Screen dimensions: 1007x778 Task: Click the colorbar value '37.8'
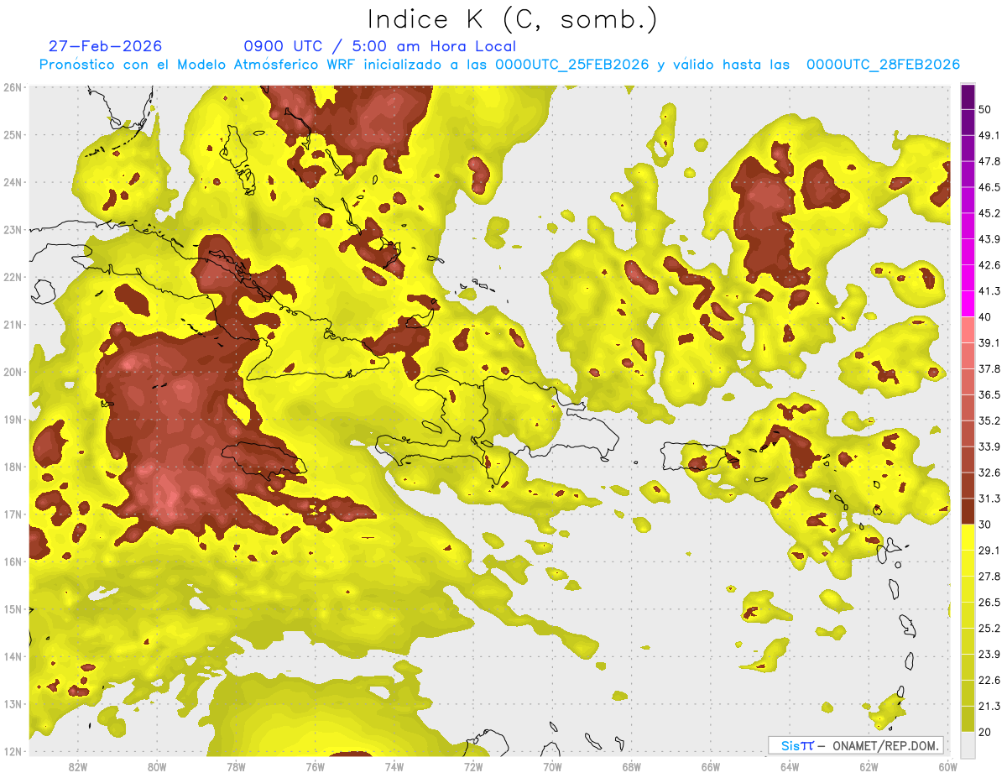tap(989, 369)
